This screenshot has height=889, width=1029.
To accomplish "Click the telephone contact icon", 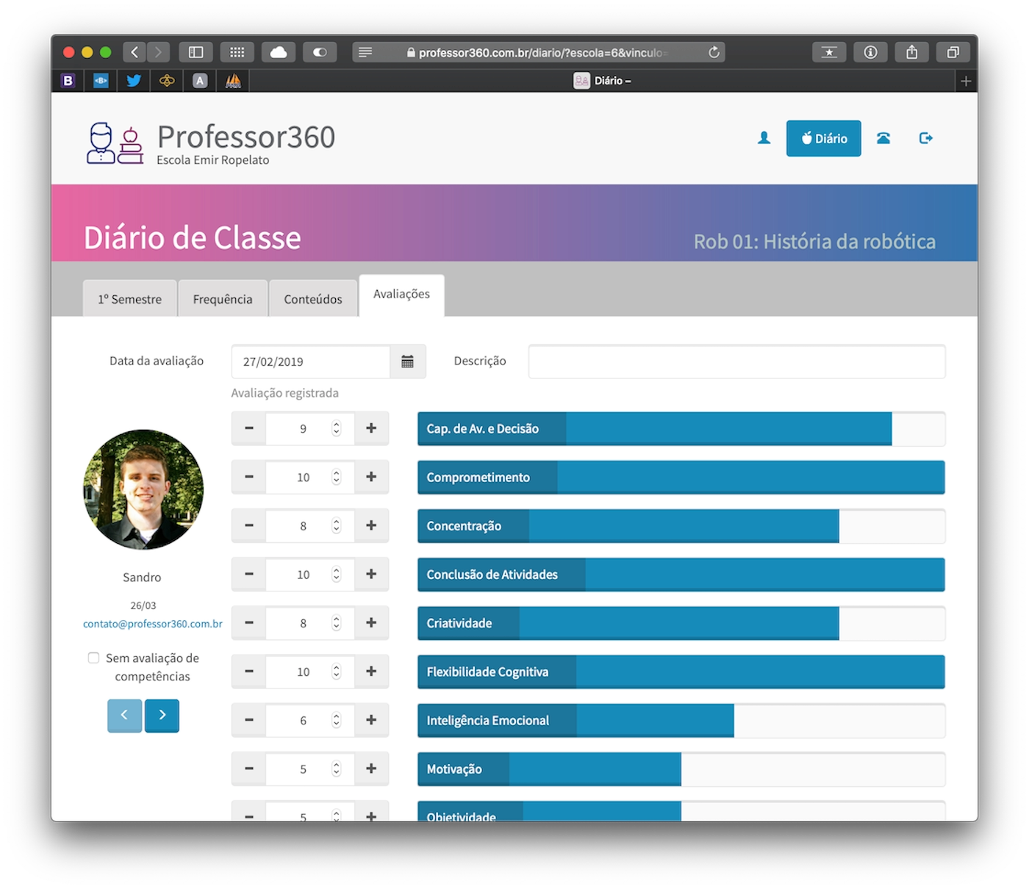I will [883, 138].
